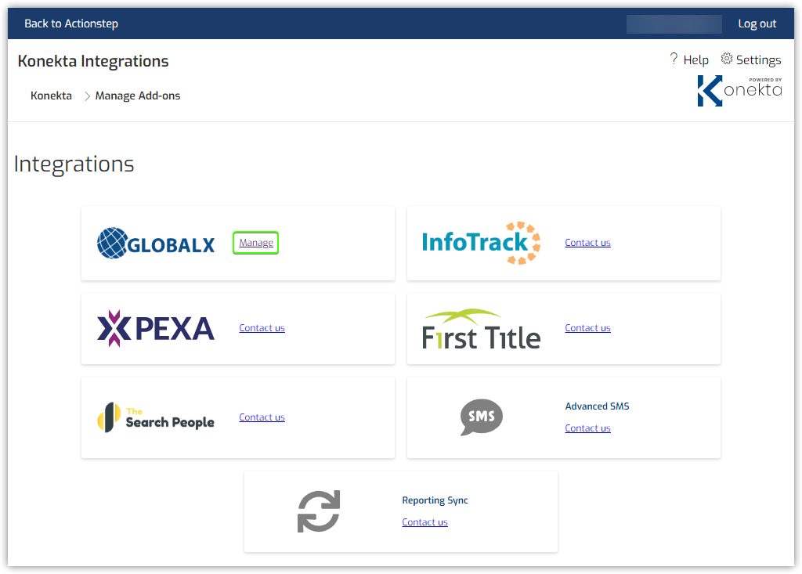Click the breadcrumb chevron separator

click(x=87, y=96)
